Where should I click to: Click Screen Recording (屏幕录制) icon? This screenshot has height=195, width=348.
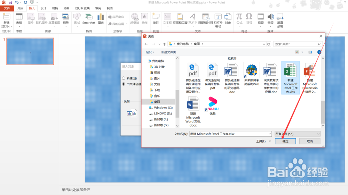pyautogui.click(x=280, y=20)
